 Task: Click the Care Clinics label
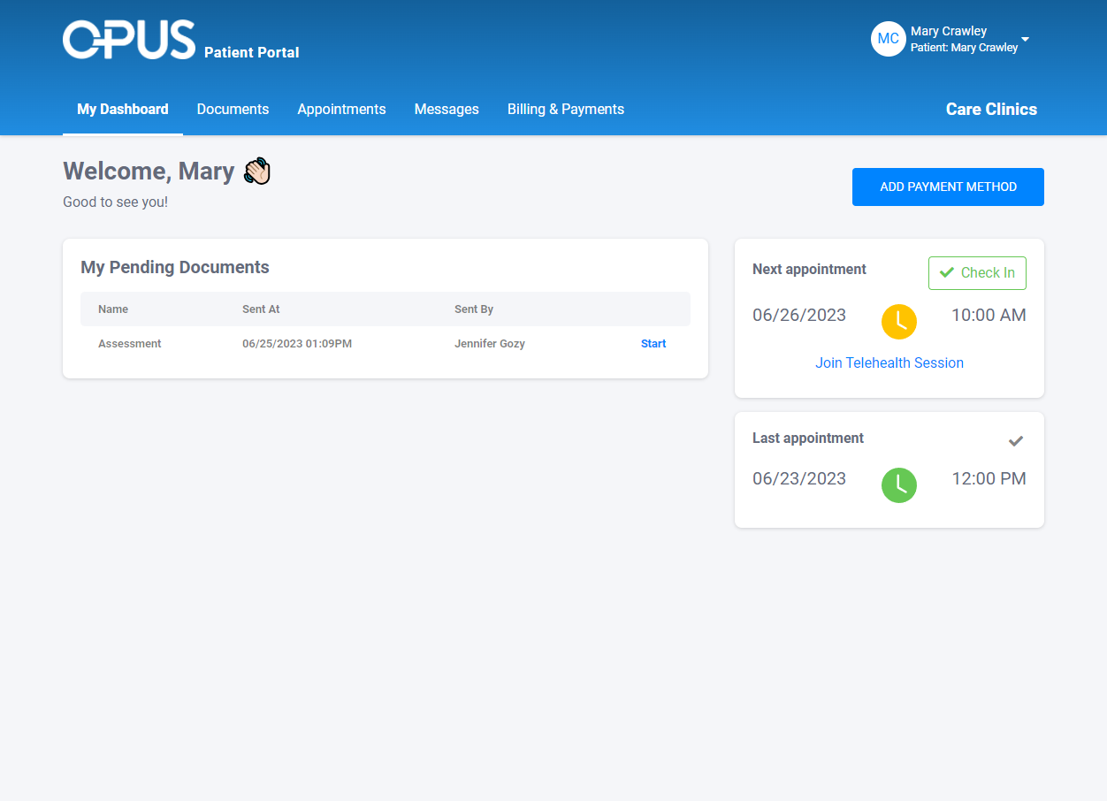[991, 110]
